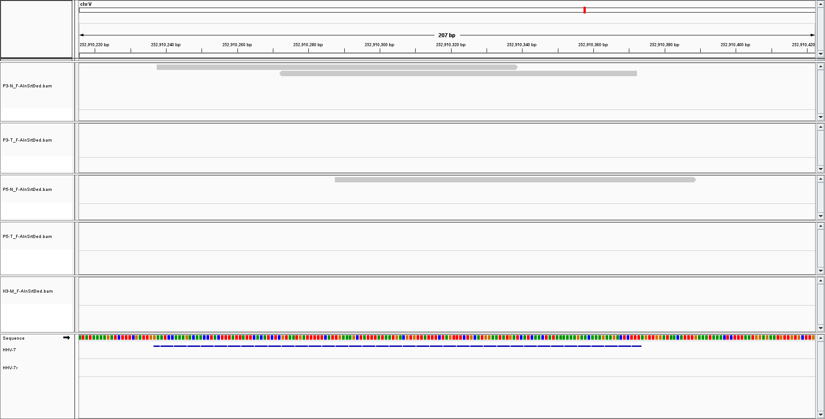825x419 pixels.
Task: Select the P5-T_F-AlnSrtDed.bam track name
Action: coord(27,237)
